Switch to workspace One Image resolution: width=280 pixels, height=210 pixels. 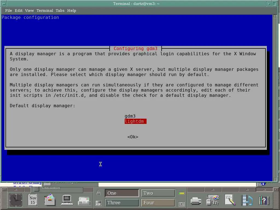coord(122,193)
